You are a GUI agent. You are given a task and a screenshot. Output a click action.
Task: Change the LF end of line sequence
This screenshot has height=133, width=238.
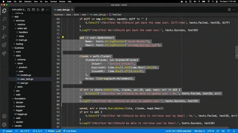click(x=218, y=131)
